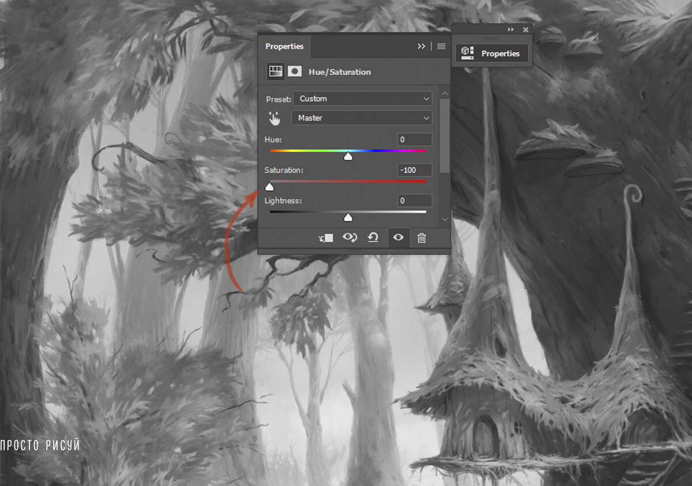This screenshot has width=692, height=486.
Task: Click the Properties panel vertical scrollbar thumb
Action: [444, 135]
